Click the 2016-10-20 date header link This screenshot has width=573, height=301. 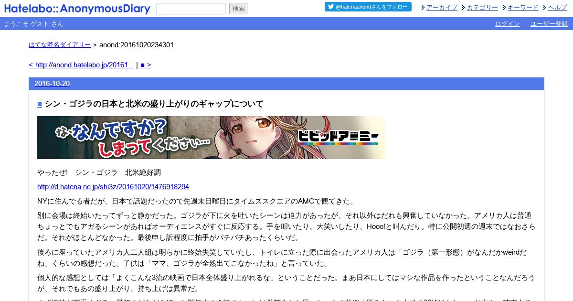pos(52,84)
